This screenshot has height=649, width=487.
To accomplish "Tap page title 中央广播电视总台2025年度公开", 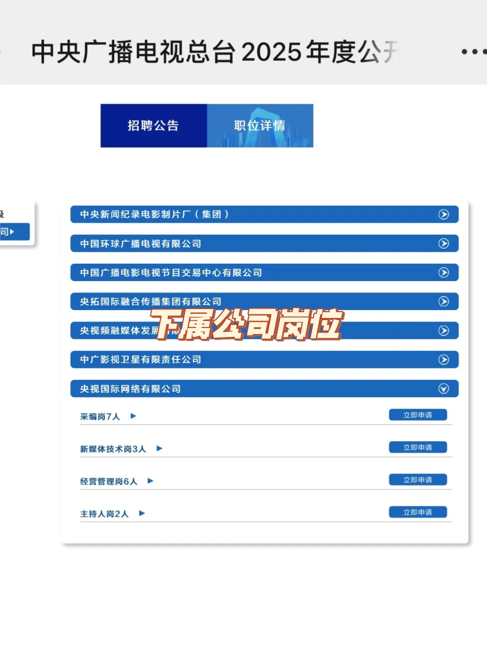I will point(215,51).
